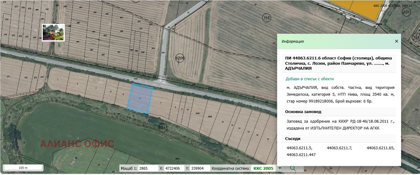Click the Y coordinate input field
Image resolution: width=420 pixels, height=175 pixels.
tap(200, 168)
